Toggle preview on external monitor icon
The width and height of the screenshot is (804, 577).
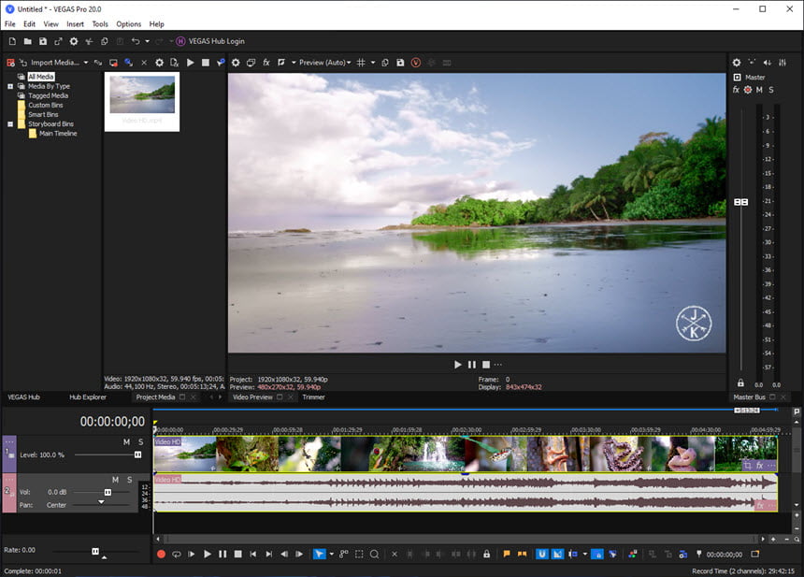pyautogui.click(x=251, y=63)
